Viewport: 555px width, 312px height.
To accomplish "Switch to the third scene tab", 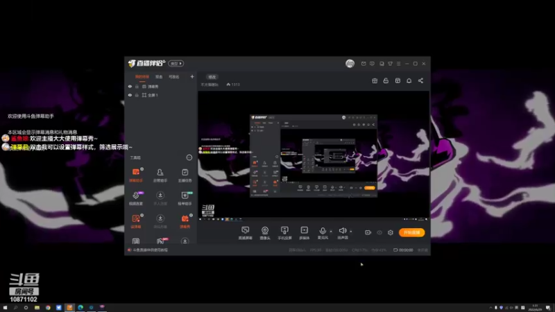I will pos(174,77).
